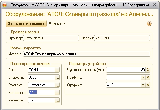160x110 pixels.
Task: Expand the Суффикс dropdown arrow
Action: pyautogui.click(x=143, y=85)
